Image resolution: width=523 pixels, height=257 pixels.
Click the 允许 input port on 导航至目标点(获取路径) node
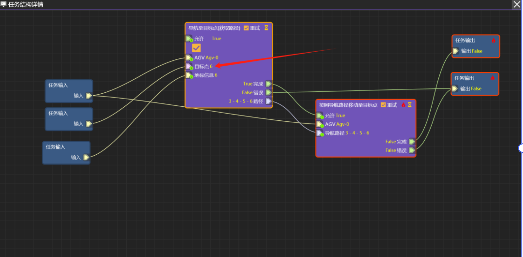(x=189, y=39)
